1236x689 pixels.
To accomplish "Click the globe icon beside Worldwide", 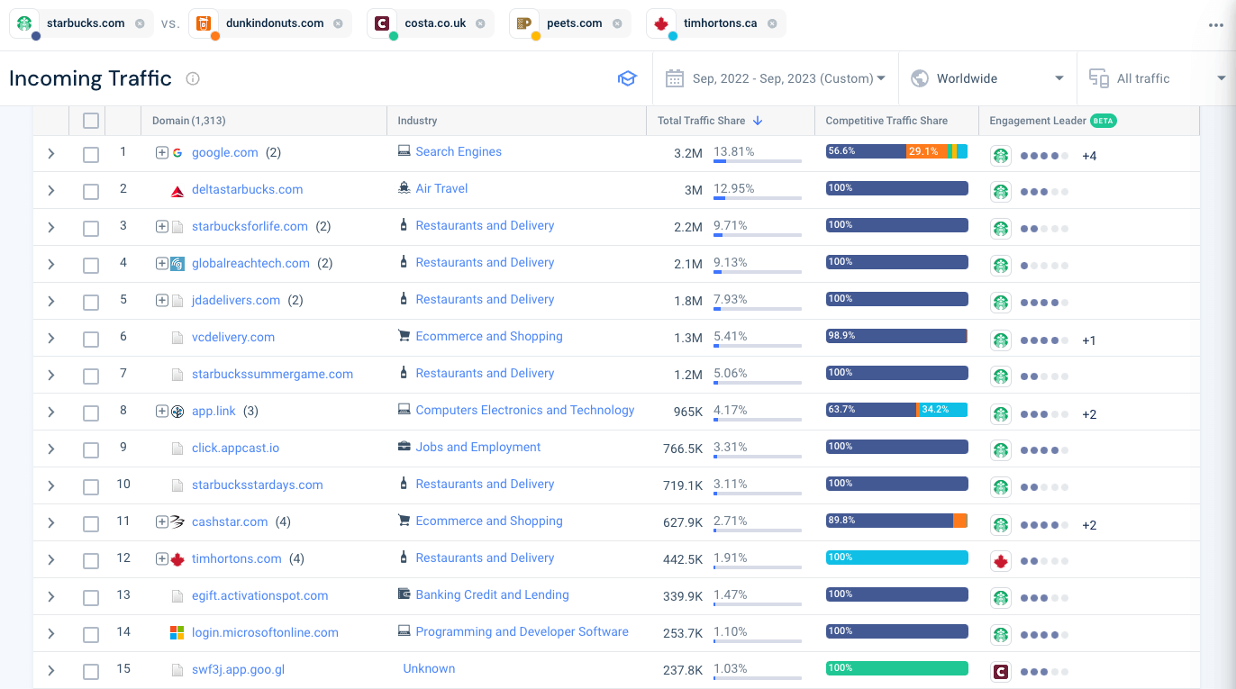I will (x=920, y=78).
